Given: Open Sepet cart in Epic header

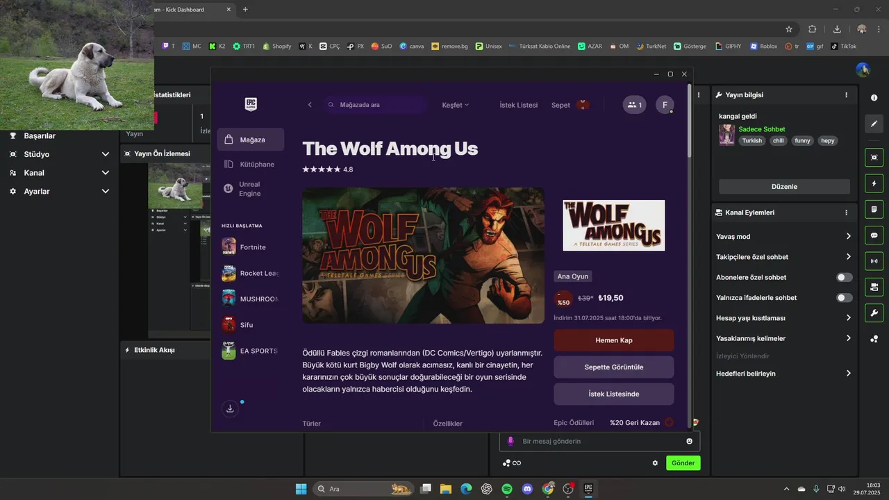Looking at the screenshot, I should (x=570, y=105).
